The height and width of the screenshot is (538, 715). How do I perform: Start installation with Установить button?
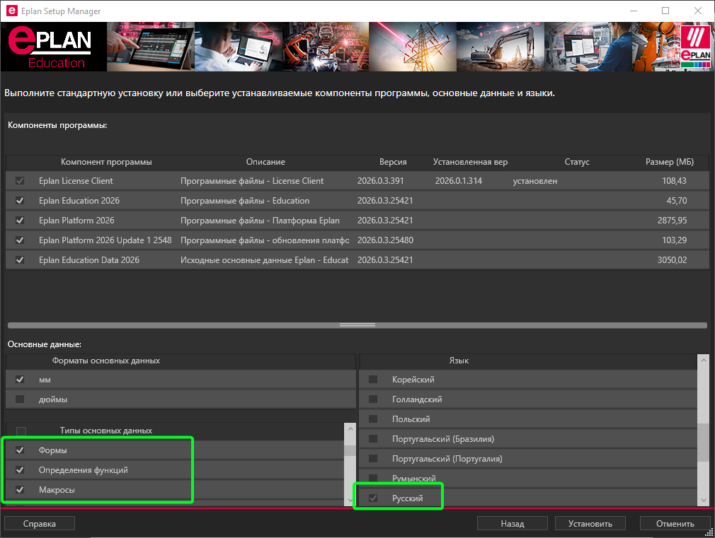(590, 523)
